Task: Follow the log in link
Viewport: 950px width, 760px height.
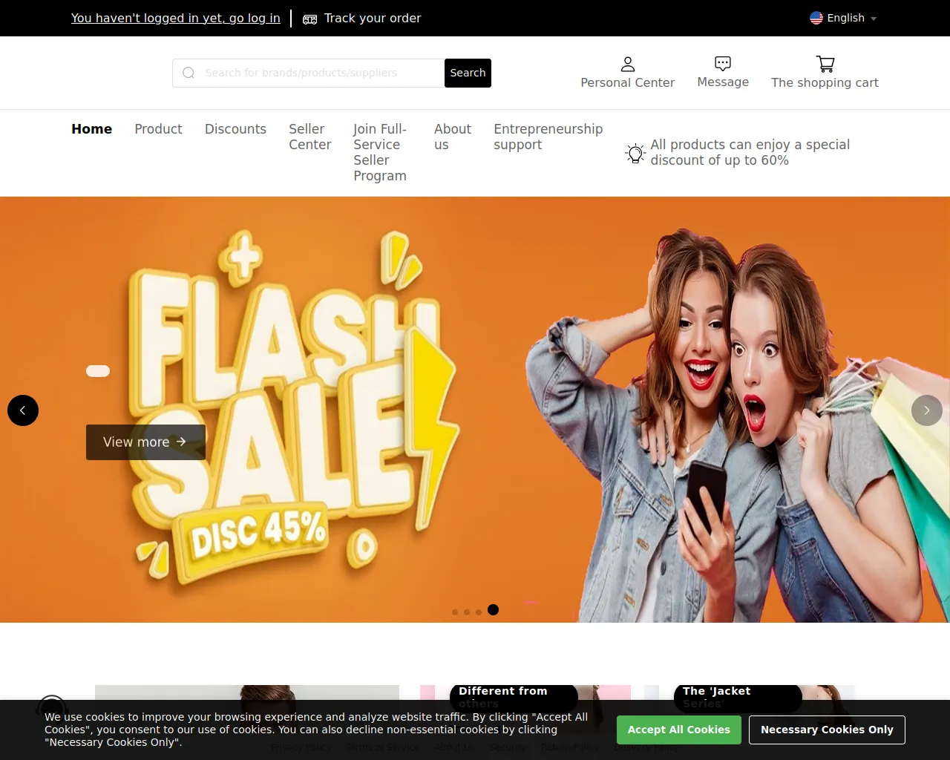Action: (x=176, y=18)
